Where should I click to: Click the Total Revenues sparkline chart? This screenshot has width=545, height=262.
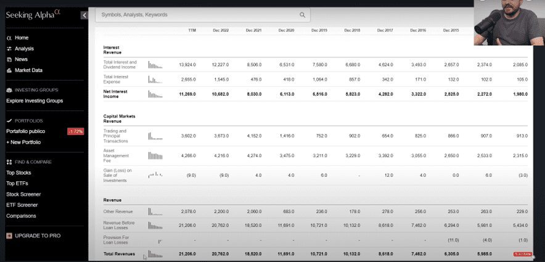pyautogui.click(x=155, y=254)
